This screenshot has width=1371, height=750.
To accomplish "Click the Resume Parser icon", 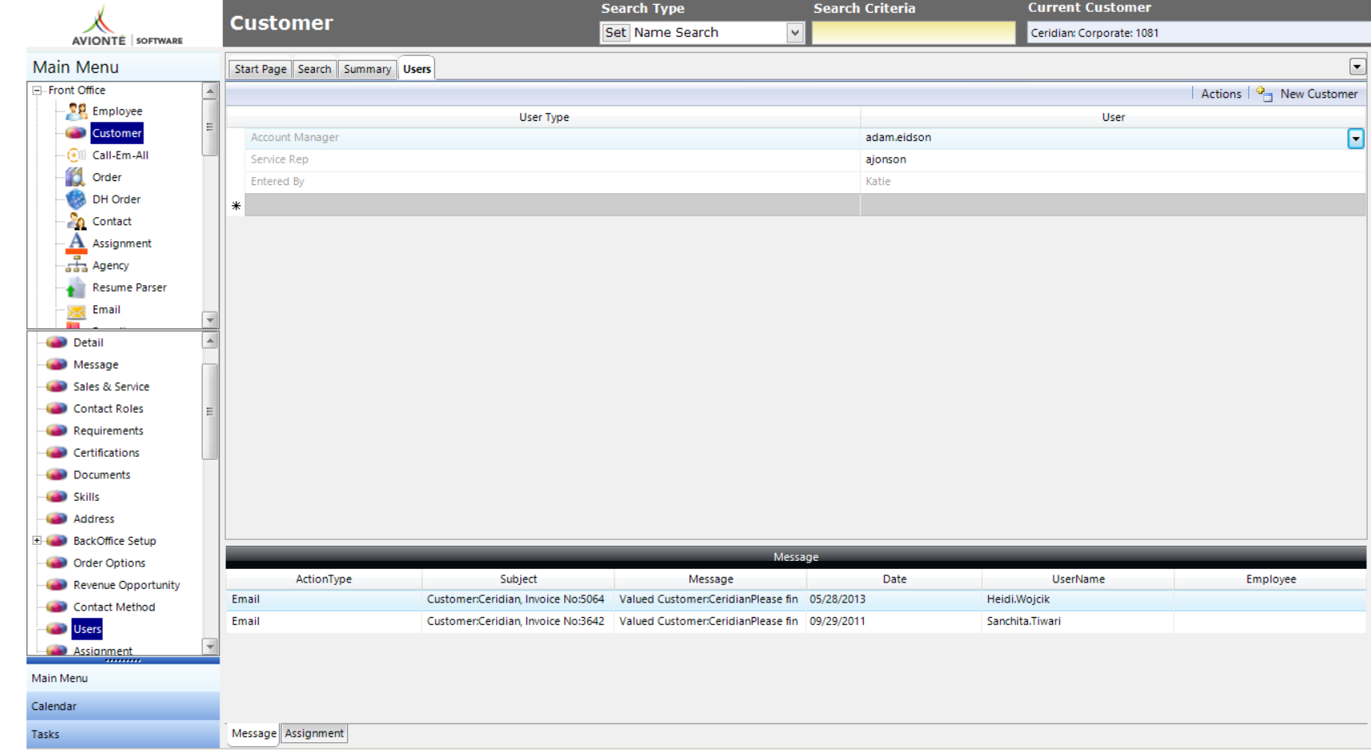I will 76,288.
